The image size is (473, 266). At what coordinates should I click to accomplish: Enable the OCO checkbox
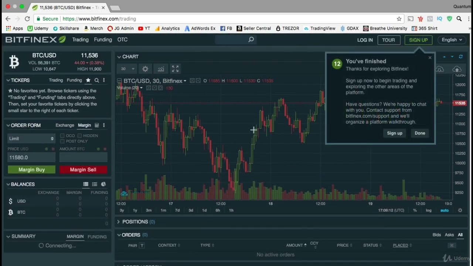pos(62,136)
